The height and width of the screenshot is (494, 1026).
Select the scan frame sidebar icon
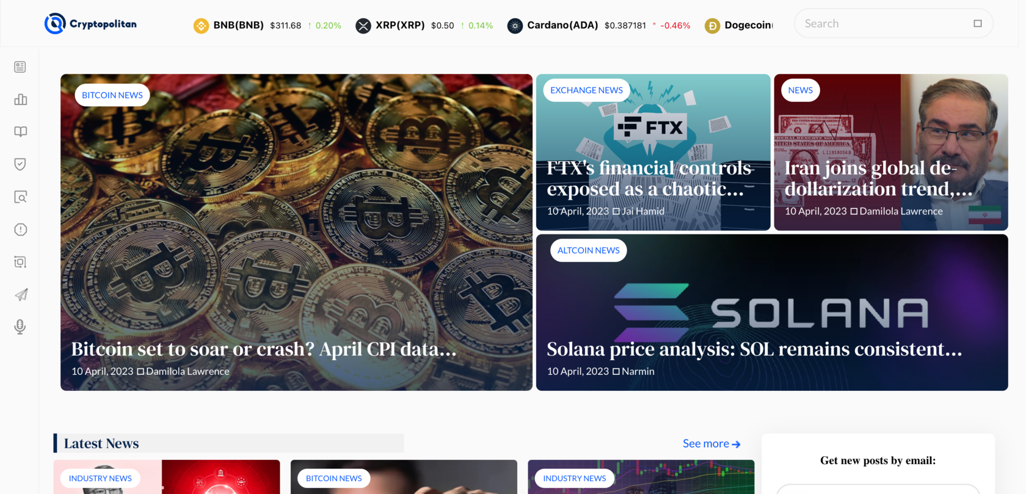tap(20, 262)
